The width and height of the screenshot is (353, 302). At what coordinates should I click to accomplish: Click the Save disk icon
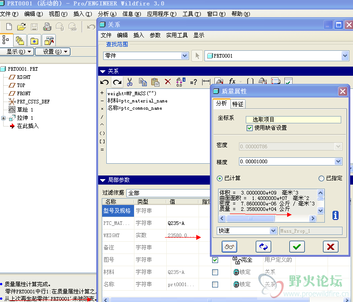(x=34, y=27)
